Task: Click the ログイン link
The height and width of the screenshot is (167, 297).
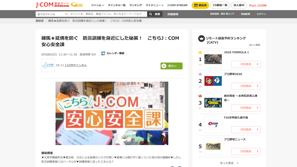Action: pyautogui.click(x=260, y=14)
